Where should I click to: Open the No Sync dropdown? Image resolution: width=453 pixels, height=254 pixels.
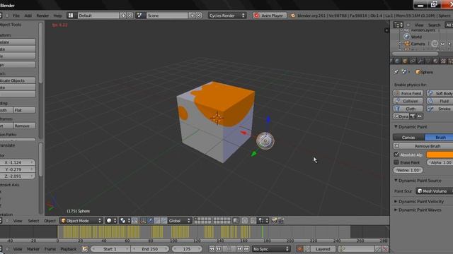click(270, 249)
